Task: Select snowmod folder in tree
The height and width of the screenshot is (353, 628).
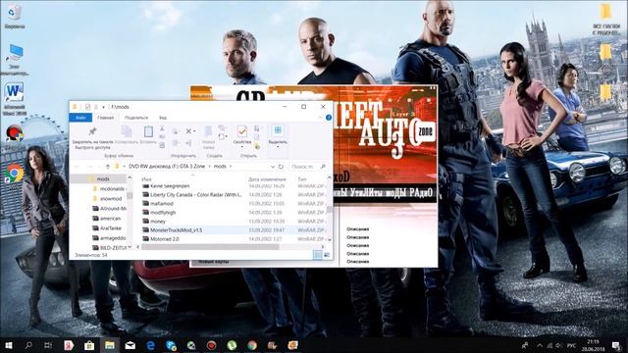Action: 107,199
